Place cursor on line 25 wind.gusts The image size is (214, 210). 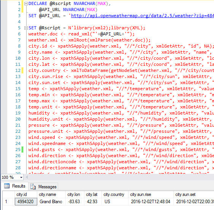pyautogui.click(x=42, y=150)
